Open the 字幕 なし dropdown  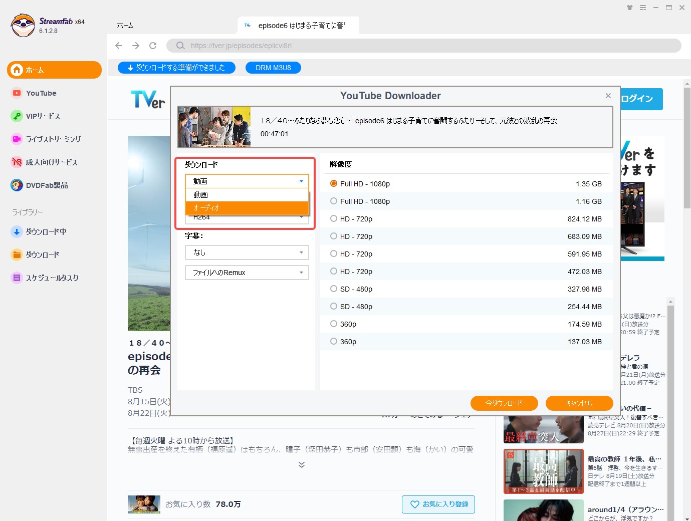[x=247, y=252]
